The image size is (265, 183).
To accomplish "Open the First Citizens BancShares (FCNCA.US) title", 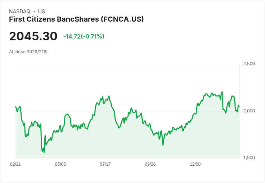I will click(76, 19).
